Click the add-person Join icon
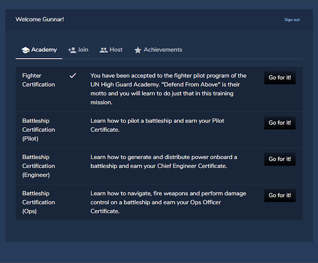The image size is (318, 263). pyautogui.click(x=72, y=50)
